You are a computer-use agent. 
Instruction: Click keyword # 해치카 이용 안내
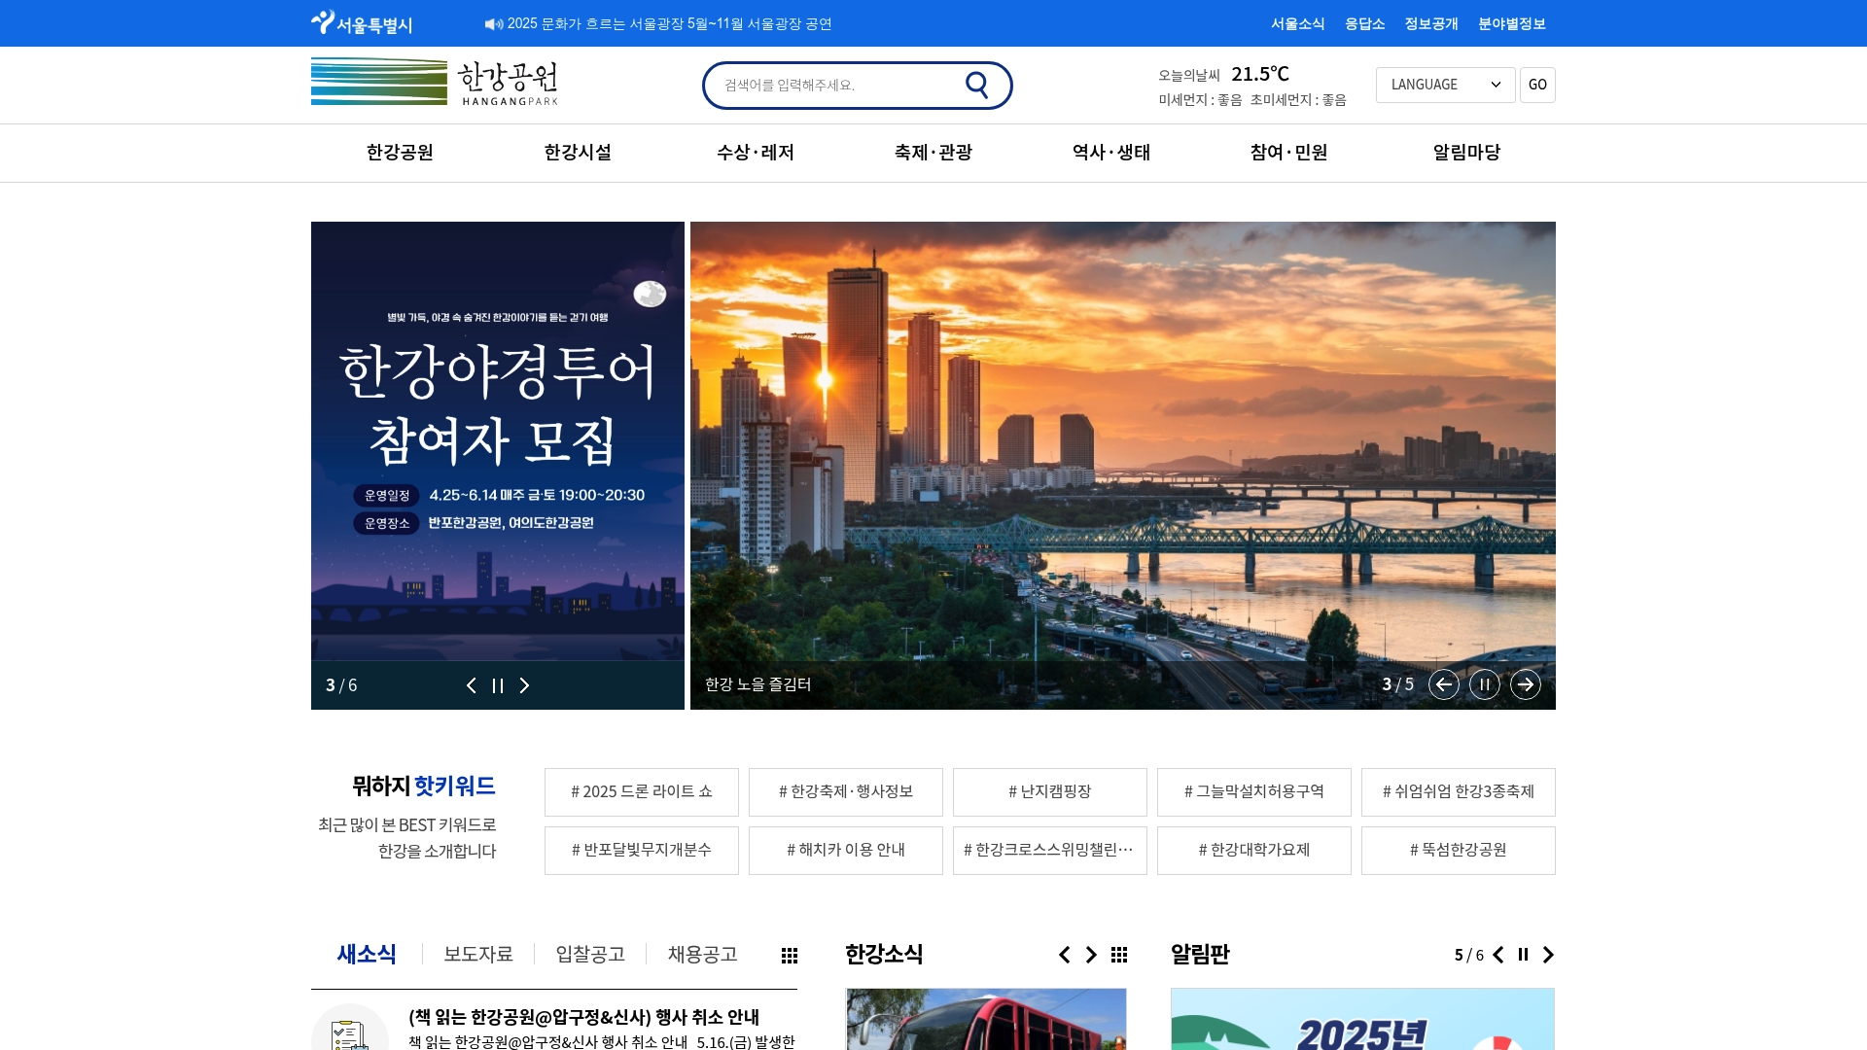(x=846, y=851)
